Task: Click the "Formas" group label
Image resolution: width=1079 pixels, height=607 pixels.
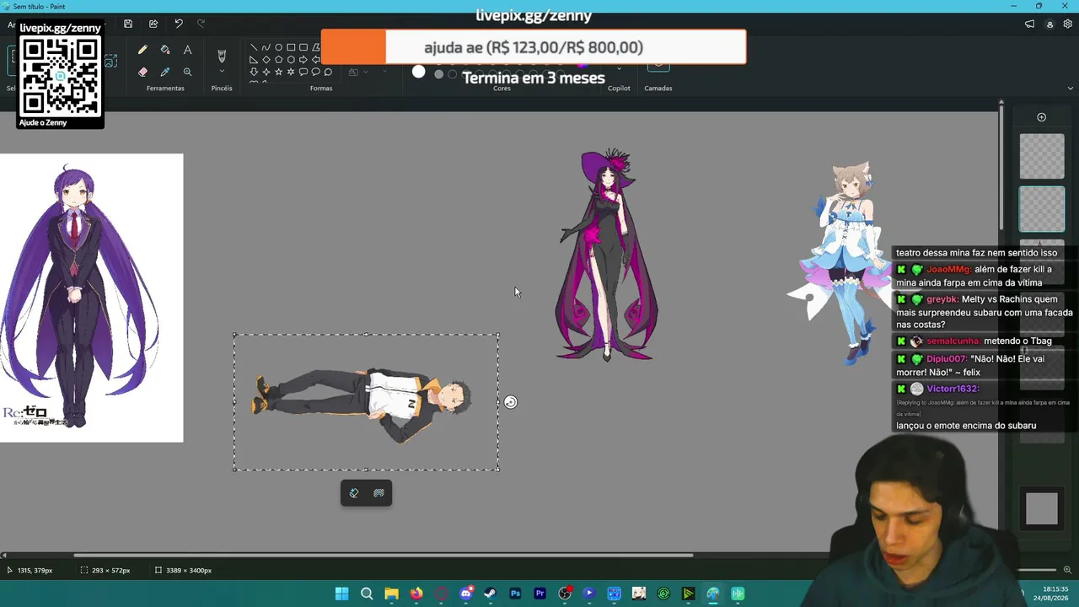Action: click(321, 89)
